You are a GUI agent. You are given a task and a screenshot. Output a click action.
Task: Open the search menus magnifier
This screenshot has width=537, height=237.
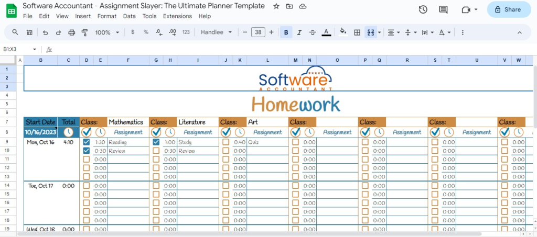[15, 32]
